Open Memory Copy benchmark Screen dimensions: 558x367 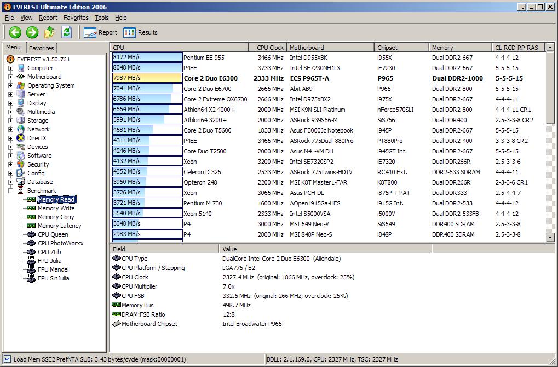[56, 217]
